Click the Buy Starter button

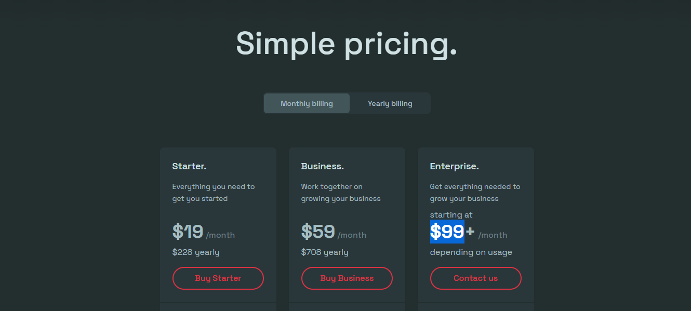218,278
